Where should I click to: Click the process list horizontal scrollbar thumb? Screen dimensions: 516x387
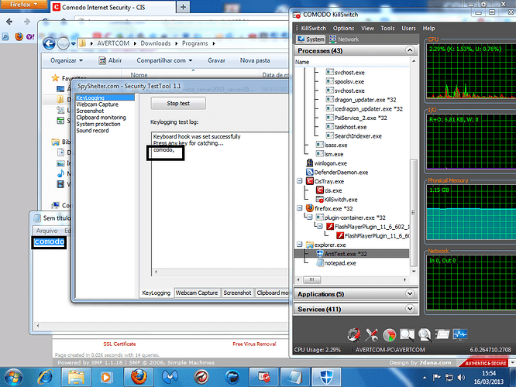(311, 280)
